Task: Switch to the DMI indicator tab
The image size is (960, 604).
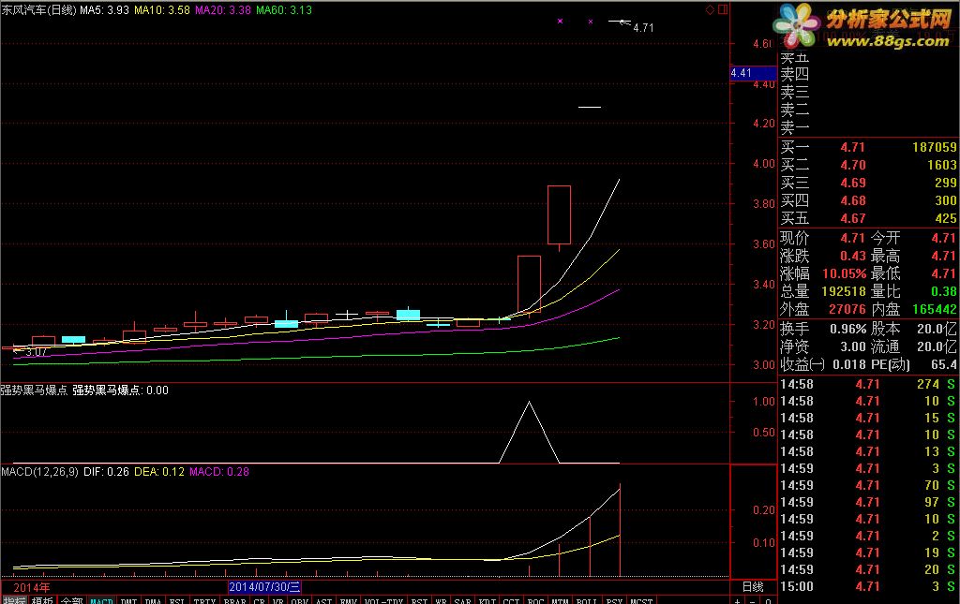Action: (x=128, y=601)
